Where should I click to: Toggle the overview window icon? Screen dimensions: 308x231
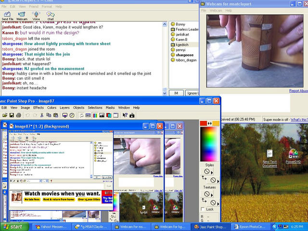coord(115,115)
